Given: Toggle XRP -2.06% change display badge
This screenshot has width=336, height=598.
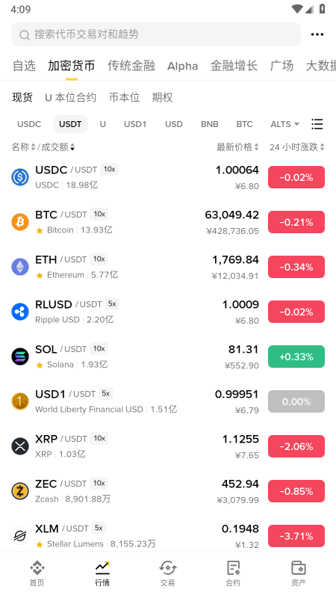Looking at the screenshot, I should coord(296,446).
